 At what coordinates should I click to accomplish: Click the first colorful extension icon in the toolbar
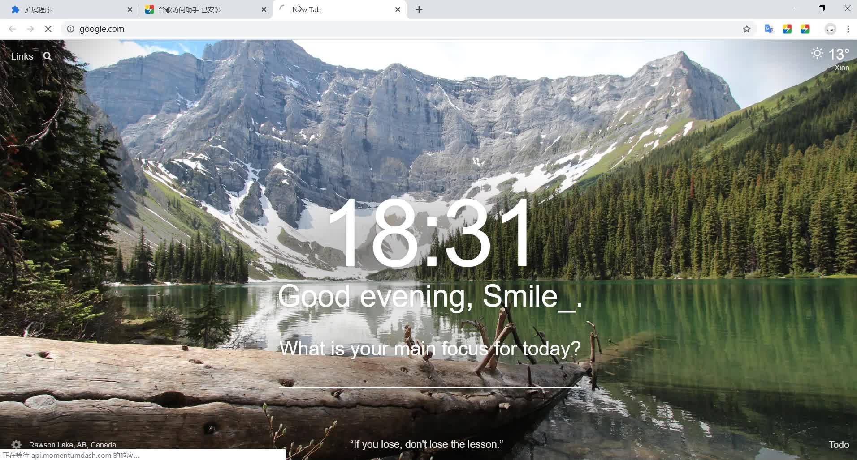787,29
